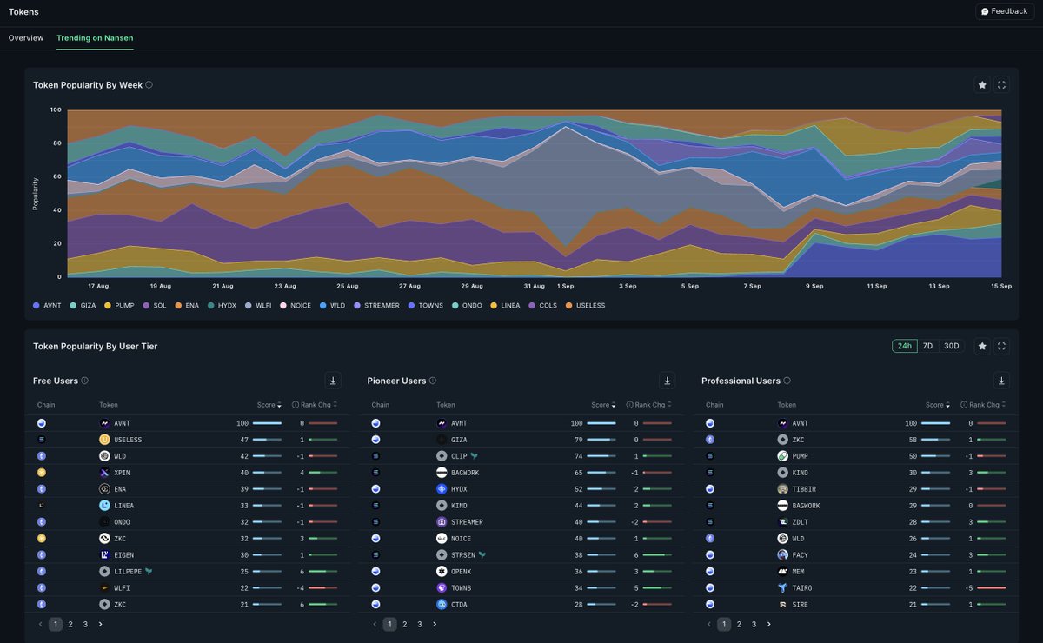Fullscreen the Token Popularity By User Tier panel
Viewport: 1043px width, 643px height.
1001,345
